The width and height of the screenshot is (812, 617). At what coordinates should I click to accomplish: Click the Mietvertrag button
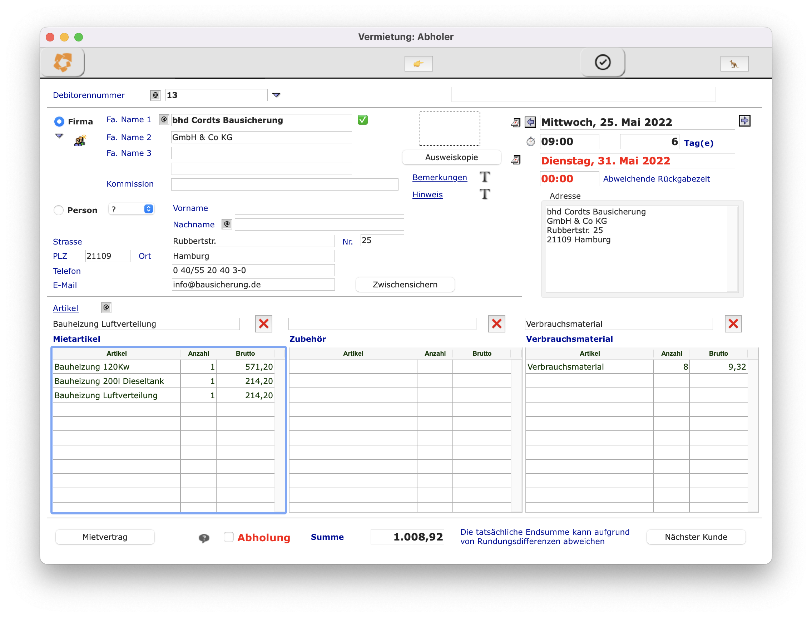point(105,537)
